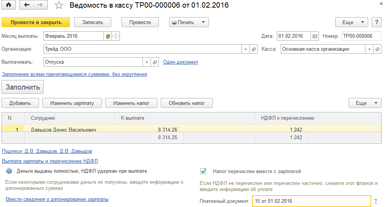Image resolution: width=388 pixels, height=207 pixels.
Task: Click the home icon button
Action: [x=8, y=5]
